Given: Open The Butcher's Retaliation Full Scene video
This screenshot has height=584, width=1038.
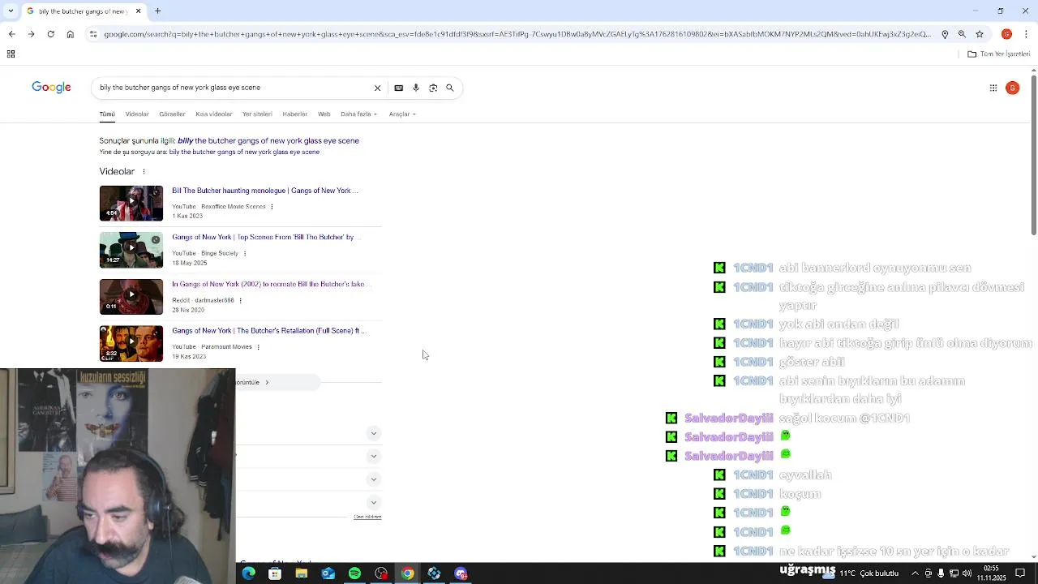Looking at the screenshot, I should pyautogui.click(x=268, y=331).
